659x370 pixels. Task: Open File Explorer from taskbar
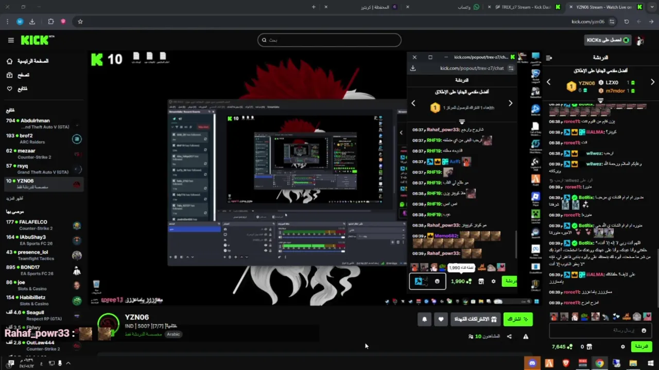click(x=633, y=363)
